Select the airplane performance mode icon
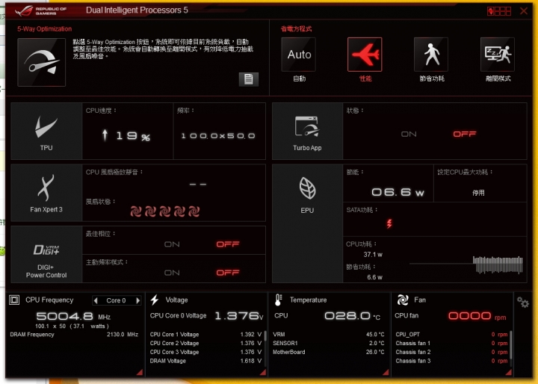Image resolution: width=538 pixels, height=384 pixels. 365,55
